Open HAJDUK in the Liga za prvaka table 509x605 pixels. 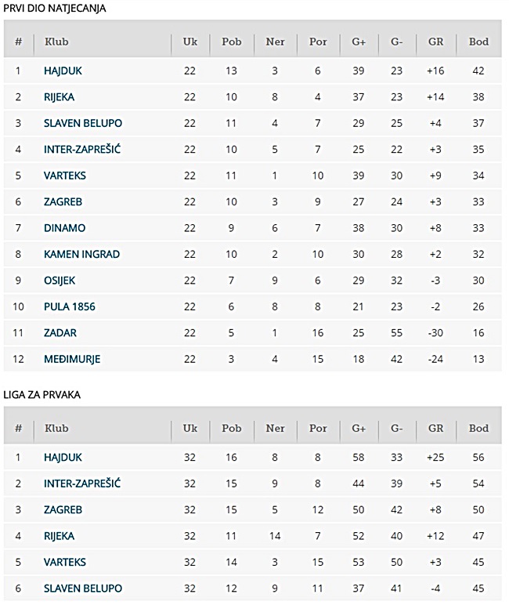click(x=63, y=458)
